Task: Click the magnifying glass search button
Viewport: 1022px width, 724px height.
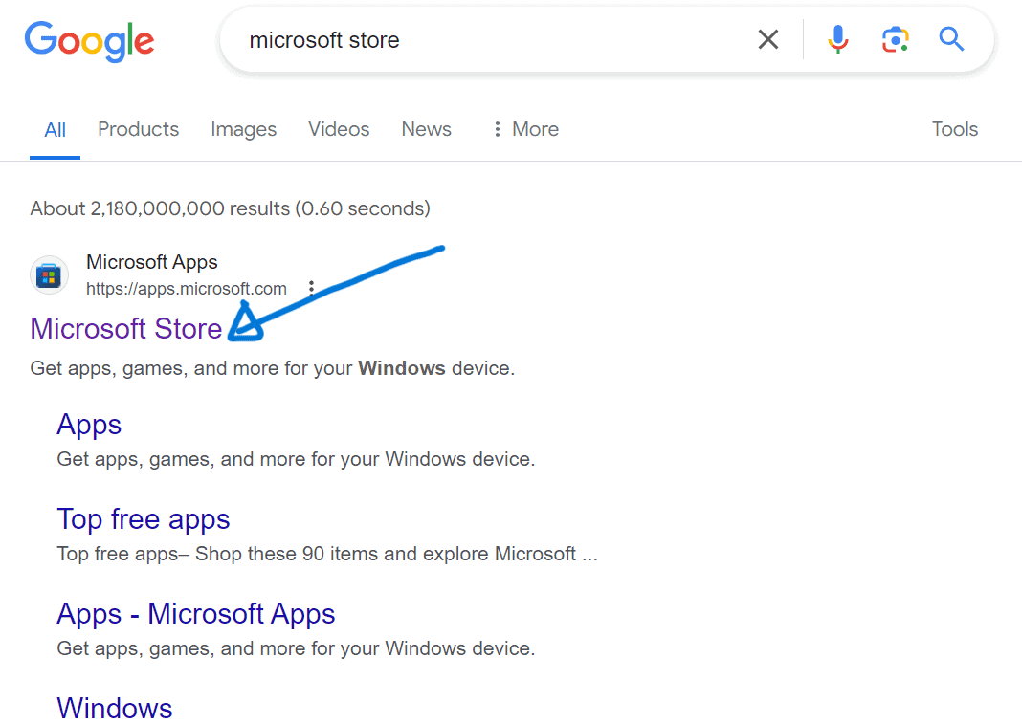Action: (950, 39)
